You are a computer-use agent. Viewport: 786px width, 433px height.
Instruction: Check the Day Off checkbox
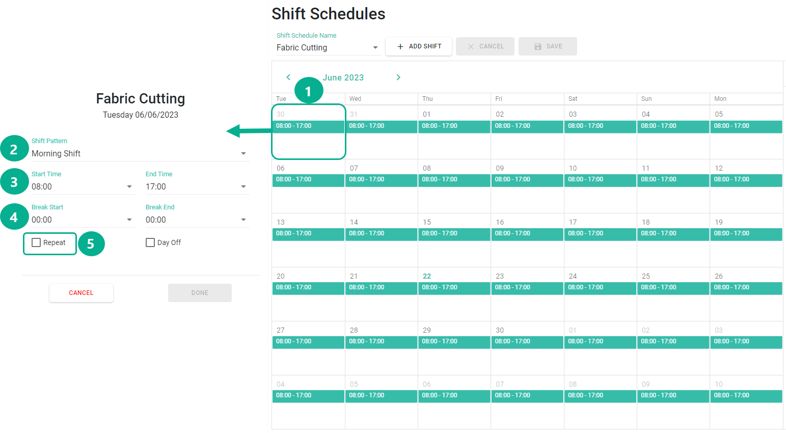click(x=150, y=242)
